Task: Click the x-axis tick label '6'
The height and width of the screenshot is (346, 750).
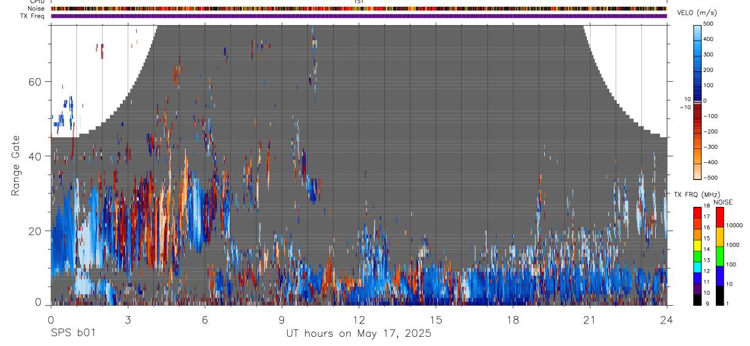Action: click(x=205, y=319)
